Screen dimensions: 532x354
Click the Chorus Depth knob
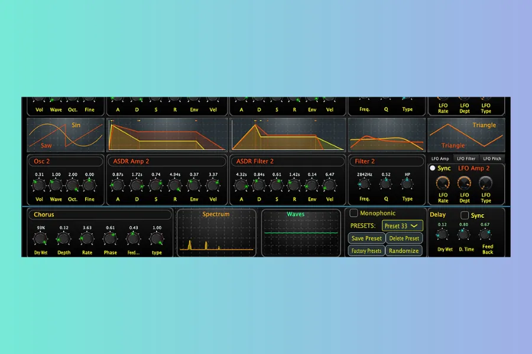[x=63, y=238]
